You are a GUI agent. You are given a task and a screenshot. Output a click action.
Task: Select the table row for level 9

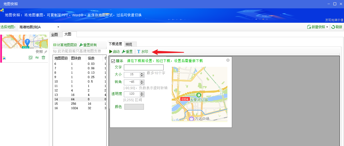(80, 77)
